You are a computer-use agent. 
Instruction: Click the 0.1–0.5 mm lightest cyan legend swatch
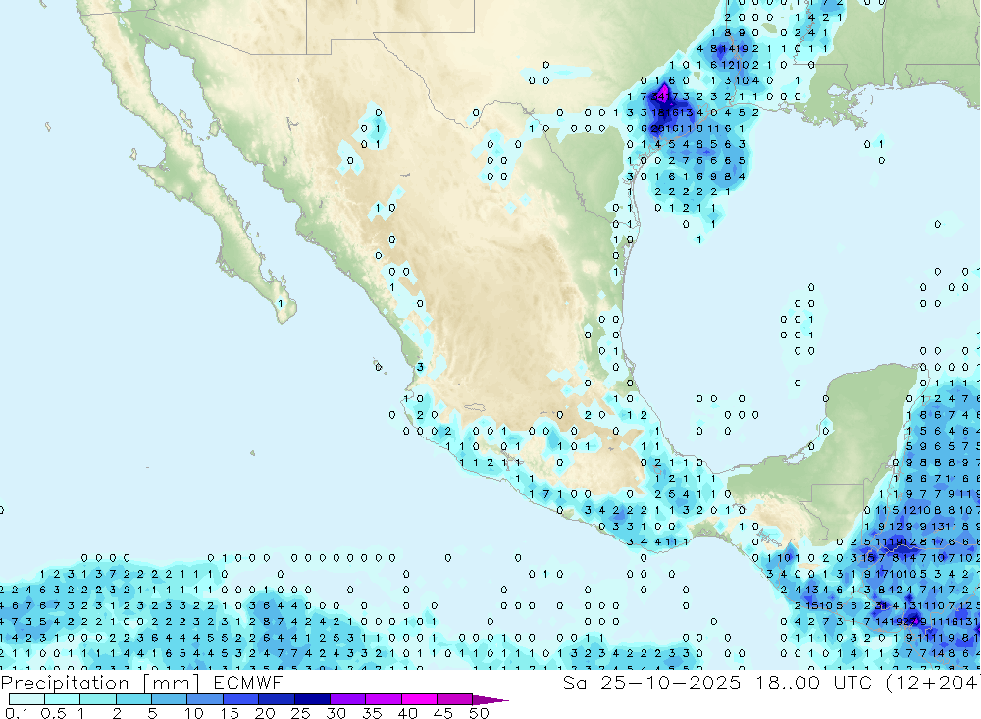tap(26, 699)
